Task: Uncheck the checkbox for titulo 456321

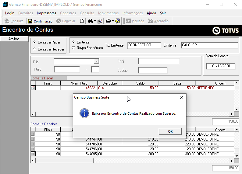Action: 33,88
